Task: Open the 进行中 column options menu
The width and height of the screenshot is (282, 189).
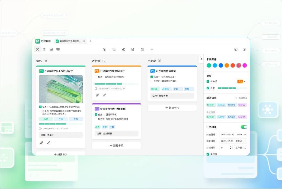Action: (139, 61)
